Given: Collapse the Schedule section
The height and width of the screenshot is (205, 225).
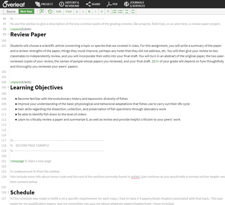Looking at the screenshot, I should [x=8, y=193].
